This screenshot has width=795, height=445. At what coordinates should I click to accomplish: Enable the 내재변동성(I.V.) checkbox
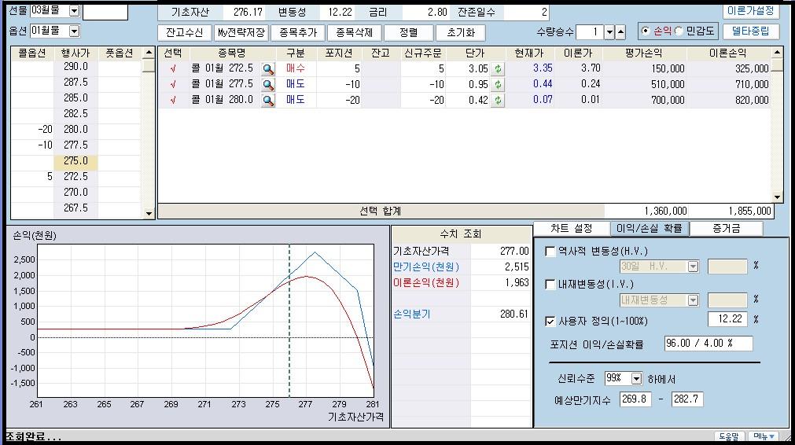tap(550, 285)
